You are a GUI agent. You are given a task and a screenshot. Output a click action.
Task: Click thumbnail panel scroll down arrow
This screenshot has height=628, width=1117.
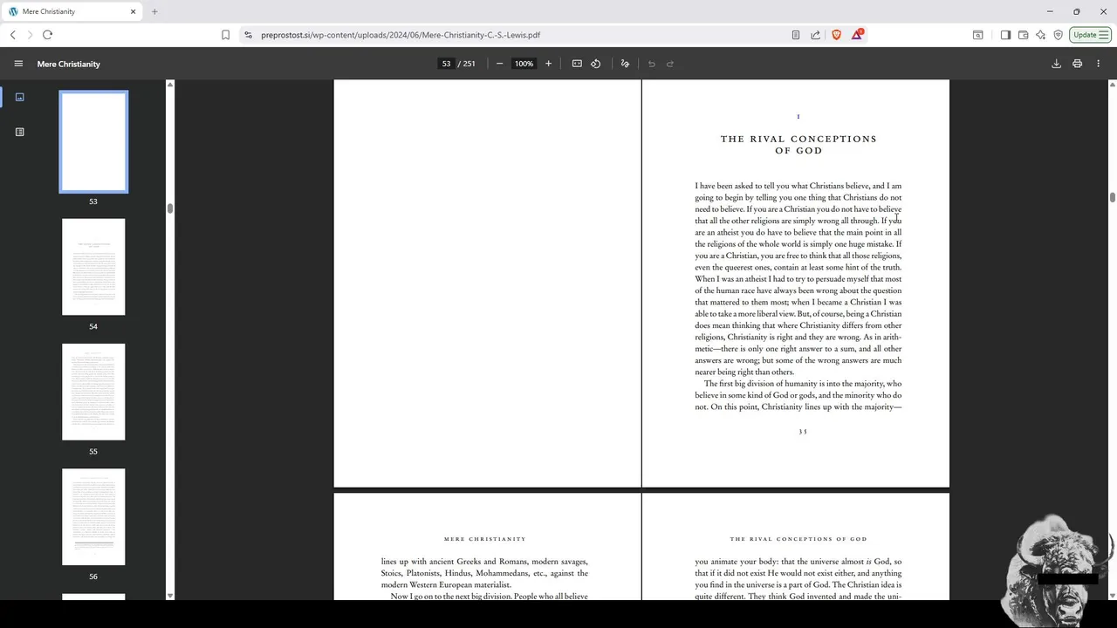coord(170,596)
